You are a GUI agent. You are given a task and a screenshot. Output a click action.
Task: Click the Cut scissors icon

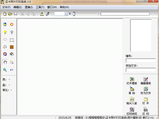click(23, 14)
